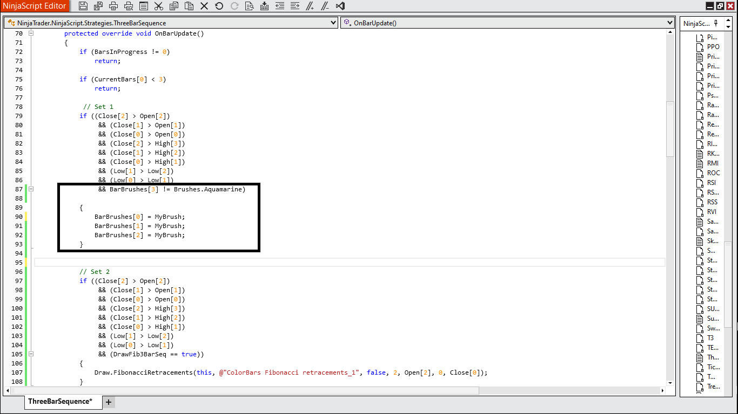Increase indent of the selected lines

294,6
